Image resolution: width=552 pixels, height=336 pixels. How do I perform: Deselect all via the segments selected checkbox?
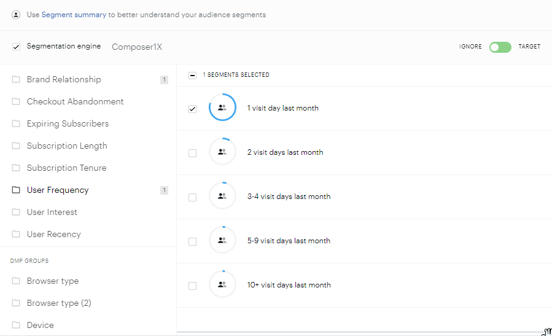point(192,76)
